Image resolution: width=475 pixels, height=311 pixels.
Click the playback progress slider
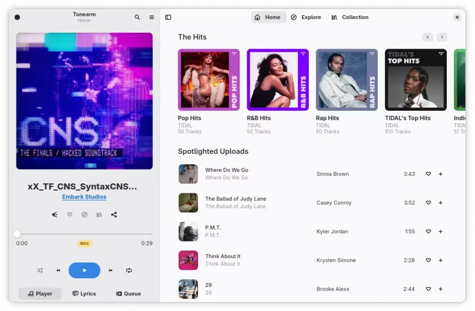pyautogui.click(x=84, y=234)
